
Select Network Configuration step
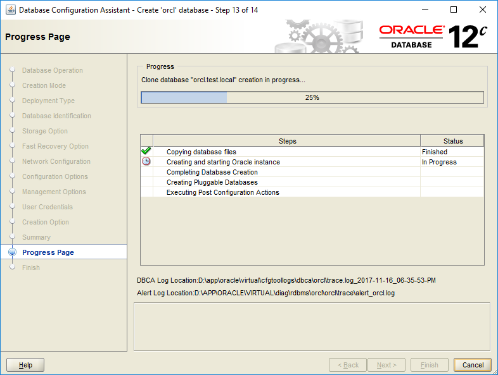tap(56, 161)
